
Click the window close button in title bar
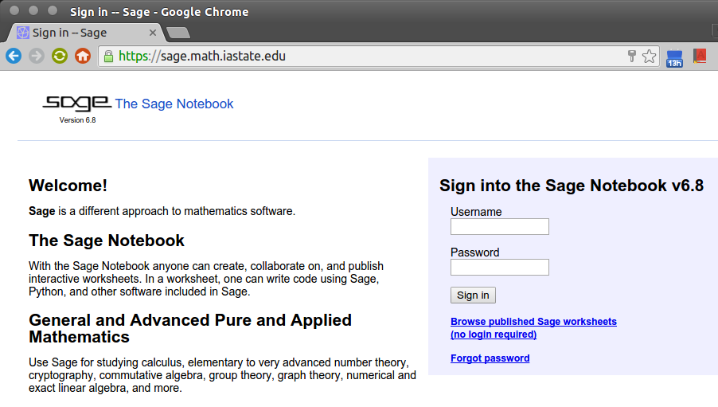click(14, 10)
